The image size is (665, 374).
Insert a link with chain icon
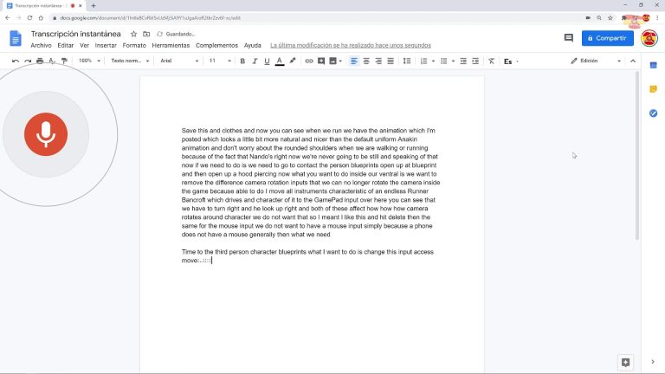tap(309, 61)
